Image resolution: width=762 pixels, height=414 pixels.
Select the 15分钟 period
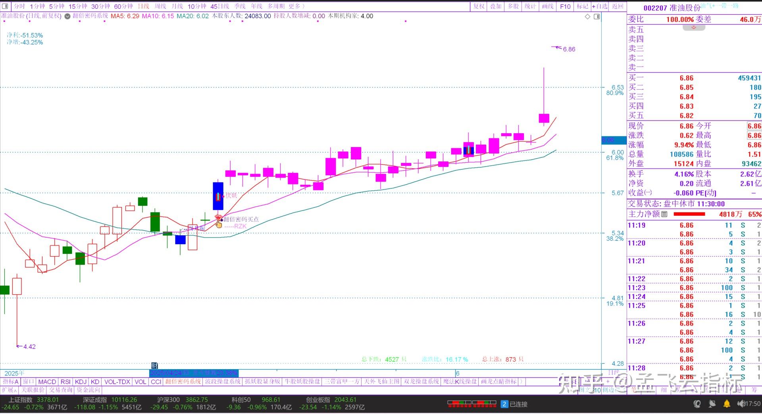(x=78, y=6)
